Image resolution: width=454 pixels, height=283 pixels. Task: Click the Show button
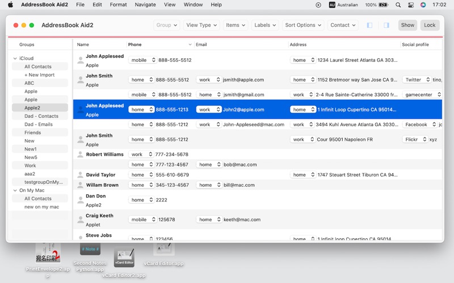pyautogui.click(x=407, y=25)
